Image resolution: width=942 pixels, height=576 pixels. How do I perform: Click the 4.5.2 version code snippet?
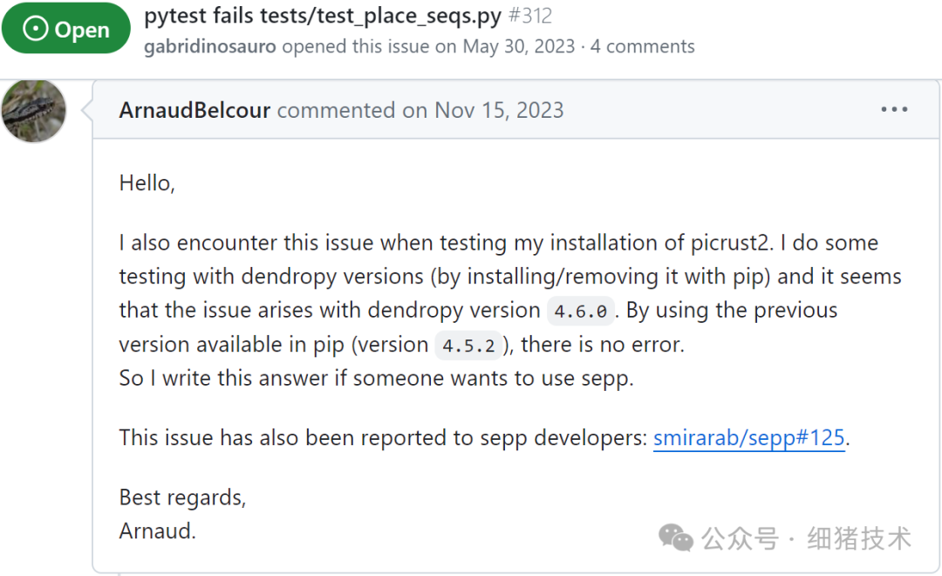pyautogui.click(x=468, y=346)
